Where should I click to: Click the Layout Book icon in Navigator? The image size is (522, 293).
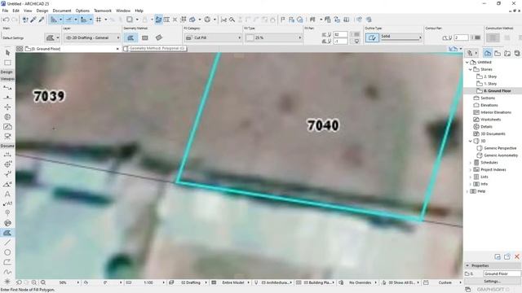(507, 53)
